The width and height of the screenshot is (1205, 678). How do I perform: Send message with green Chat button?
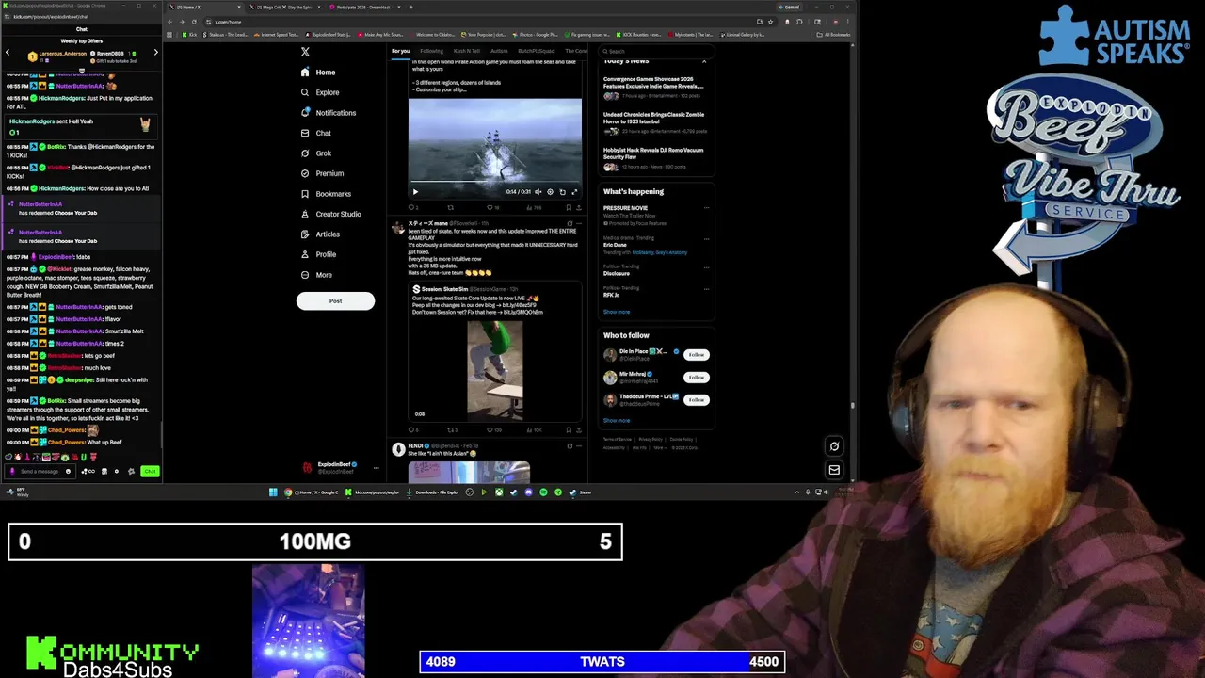pyautogui.click(x=150, y=471)
